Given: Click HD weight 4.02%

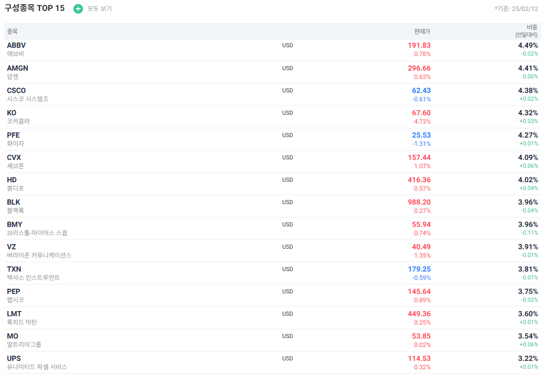Looking at the screenshot, I should point(528,180).
